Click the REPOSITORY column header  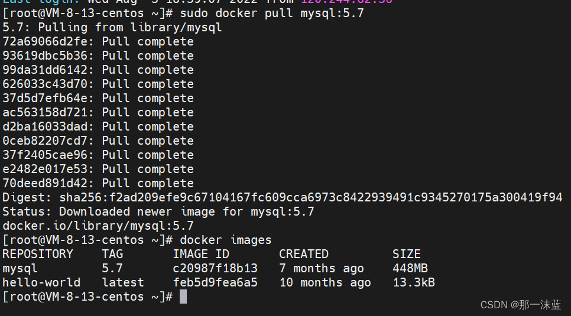pyautogui.click(x=38, y=254)
